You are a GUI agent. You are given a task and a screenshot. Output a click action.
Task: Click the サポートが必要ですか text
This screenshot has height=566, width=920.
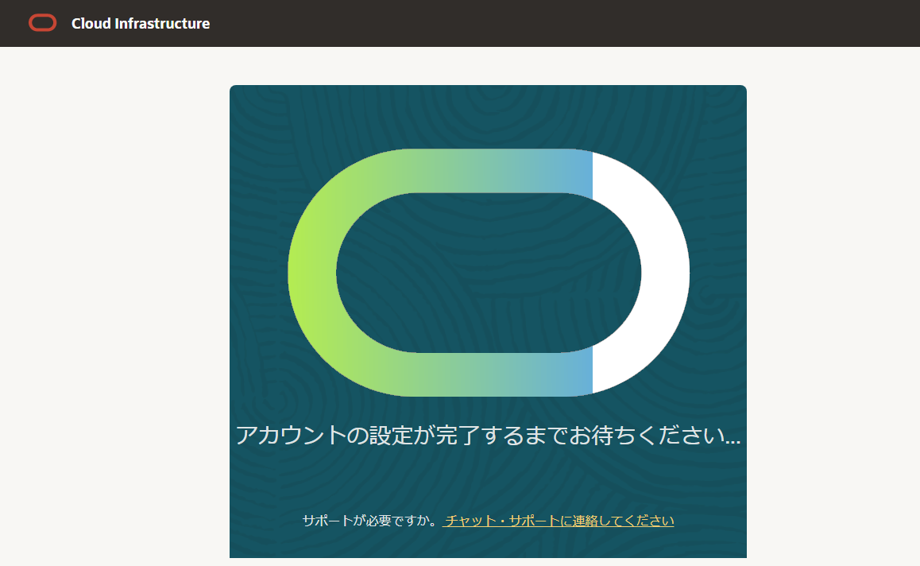(x=370, y=521)
